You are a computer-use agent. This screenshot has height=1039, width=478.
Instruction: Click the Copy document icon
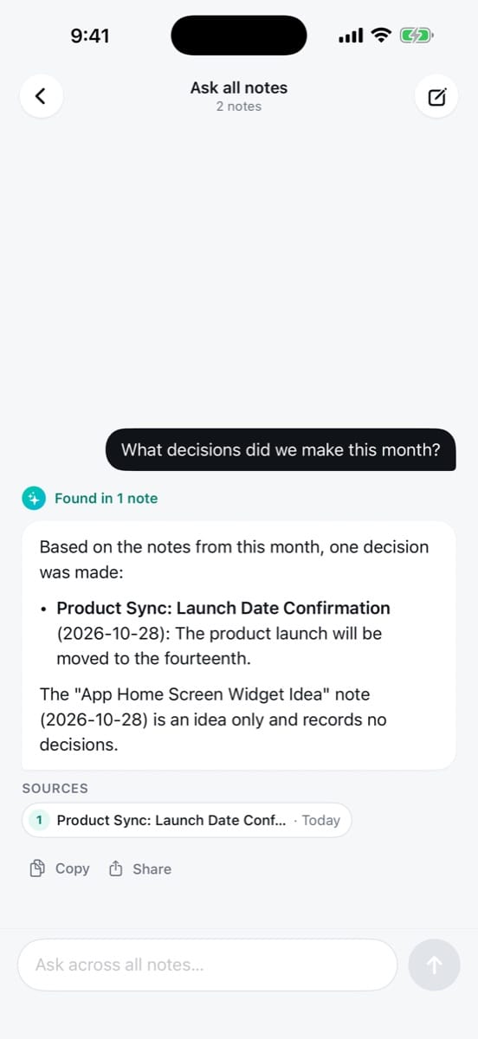click(x=37, y=868)
